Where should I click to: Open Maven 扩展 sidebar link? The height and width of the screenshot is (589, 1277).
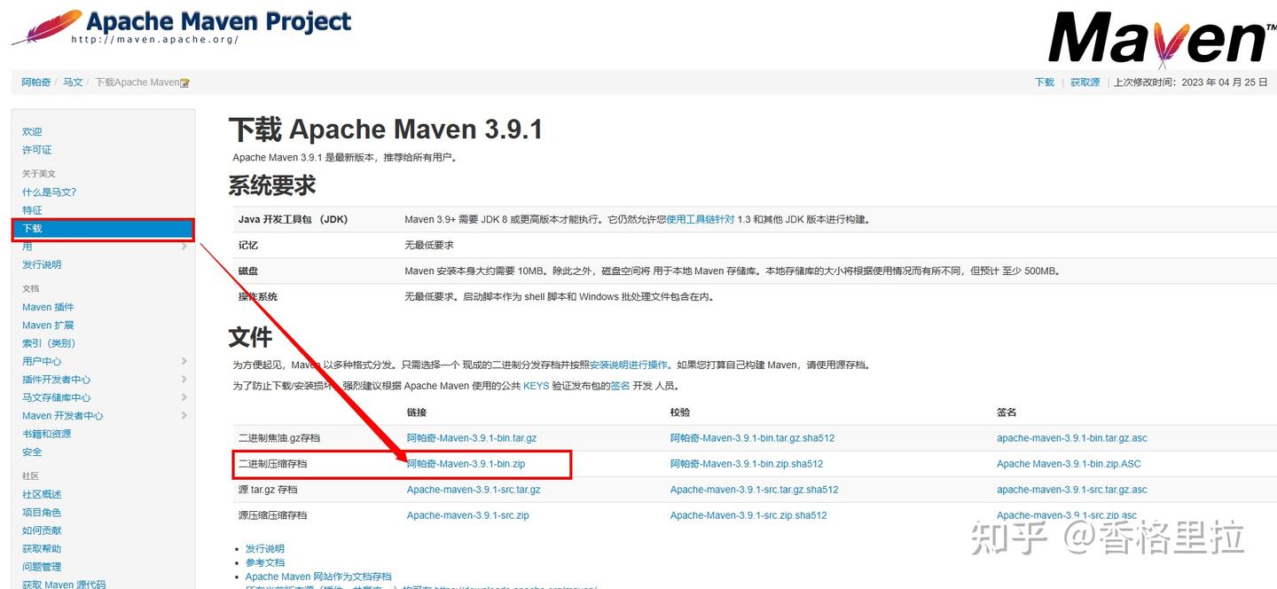[48, 326]
